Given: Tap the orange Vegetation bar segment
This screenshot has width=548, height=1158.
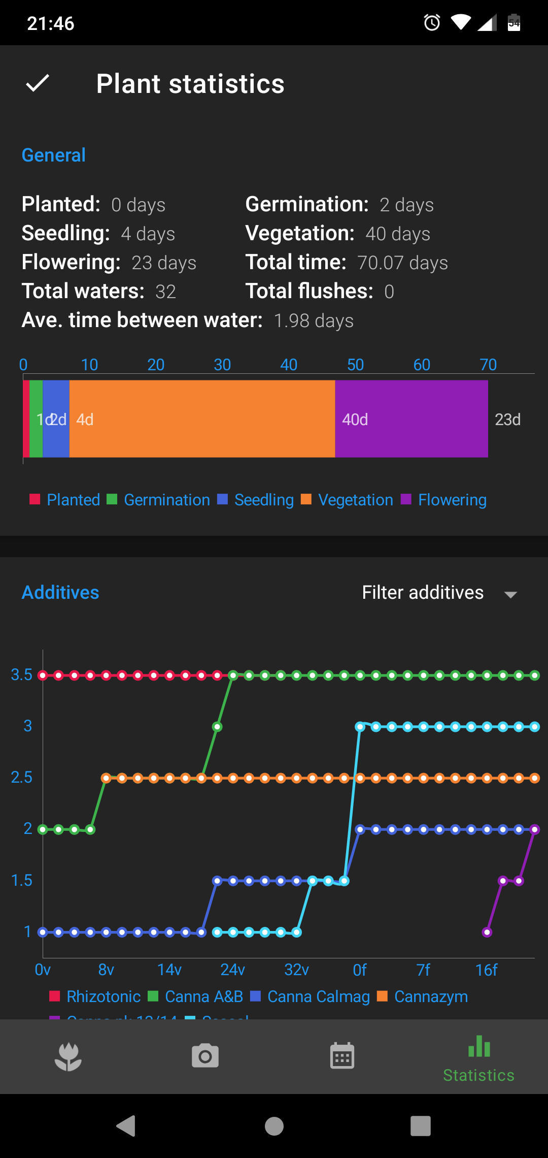Looking at the screenshot, I should pos(202,419).
